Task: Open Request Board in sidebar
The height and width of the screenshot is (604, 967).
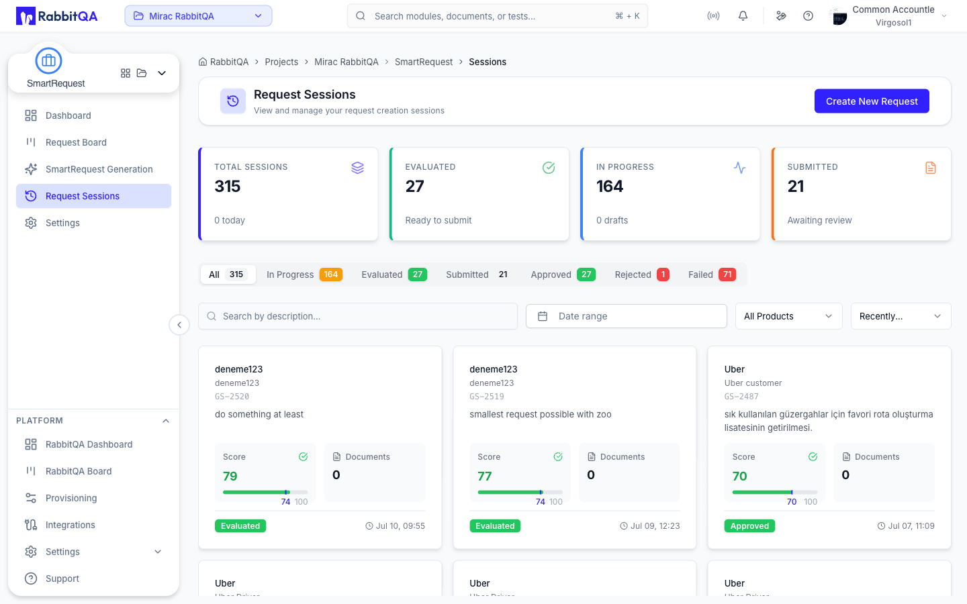Action: click(94, 142)
